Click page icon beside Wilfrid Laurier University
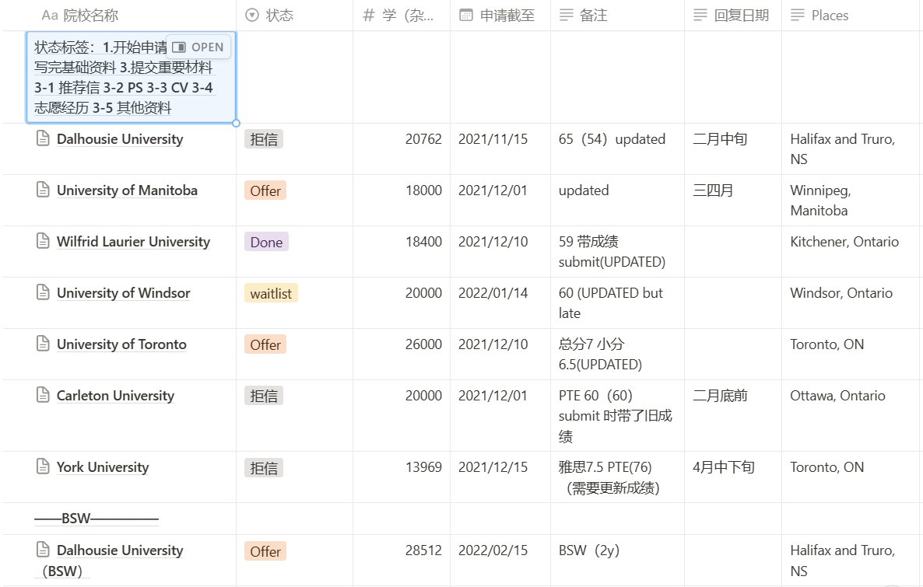 click(x=43, y=241)
